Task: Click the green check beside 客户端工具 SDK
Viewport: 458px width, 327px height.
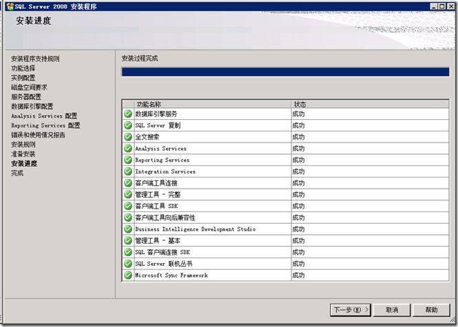Action: pos(128,206)
